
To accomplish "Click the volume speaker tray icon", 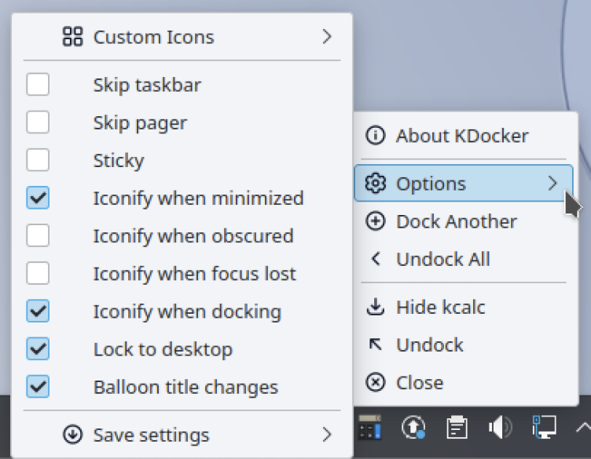I will point(500,428).
